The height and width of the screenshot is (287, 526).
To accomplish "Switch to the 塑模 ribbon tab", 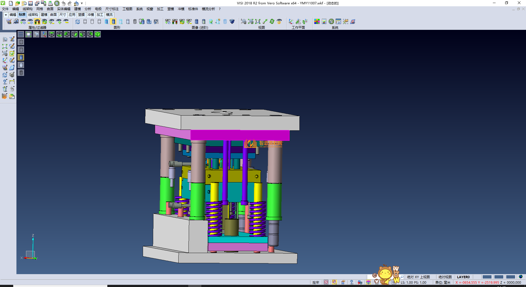I will pos(81,15).
